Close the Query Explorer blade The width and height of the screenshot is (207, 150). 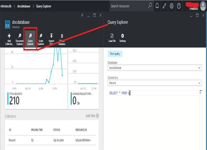203,15
